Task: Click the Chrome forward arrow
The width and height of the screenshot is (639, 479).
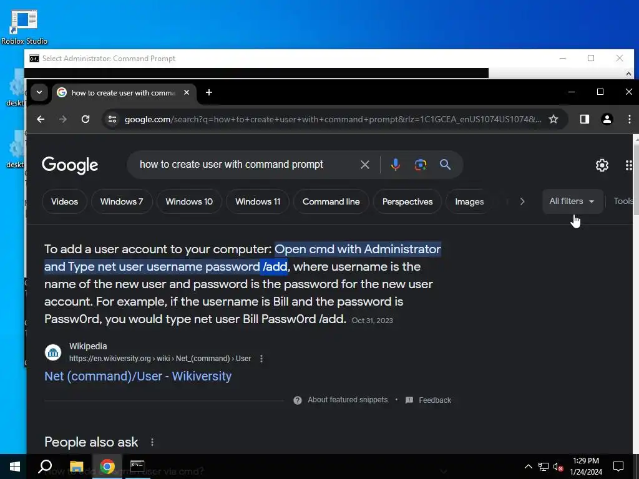Action: coord(63,119)
